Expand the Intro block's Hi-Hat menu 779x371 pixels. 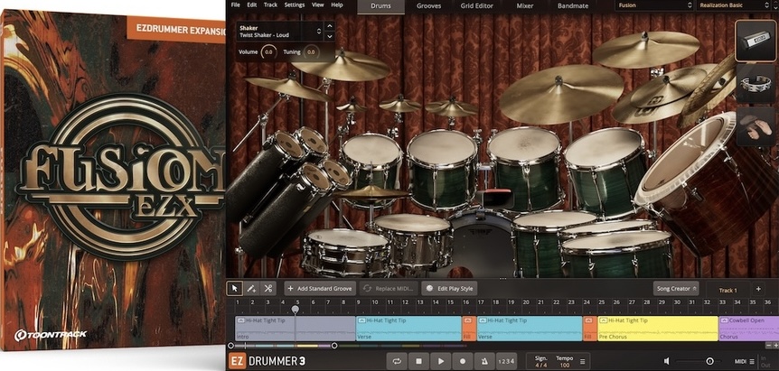point(241,321)
